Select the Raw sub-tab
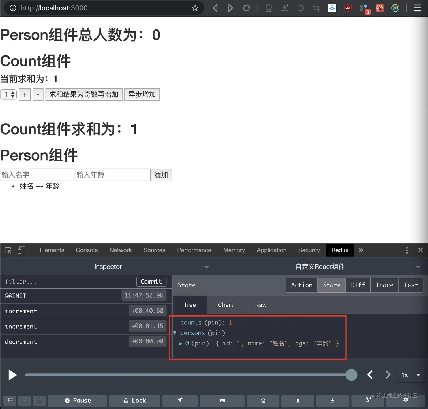The image size is (428, 409). [x=261, y=305]
